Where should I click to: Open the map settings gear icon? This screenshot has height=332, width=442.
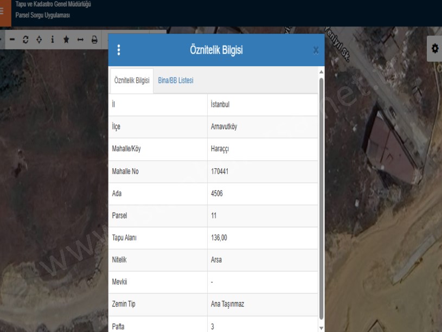434,49
